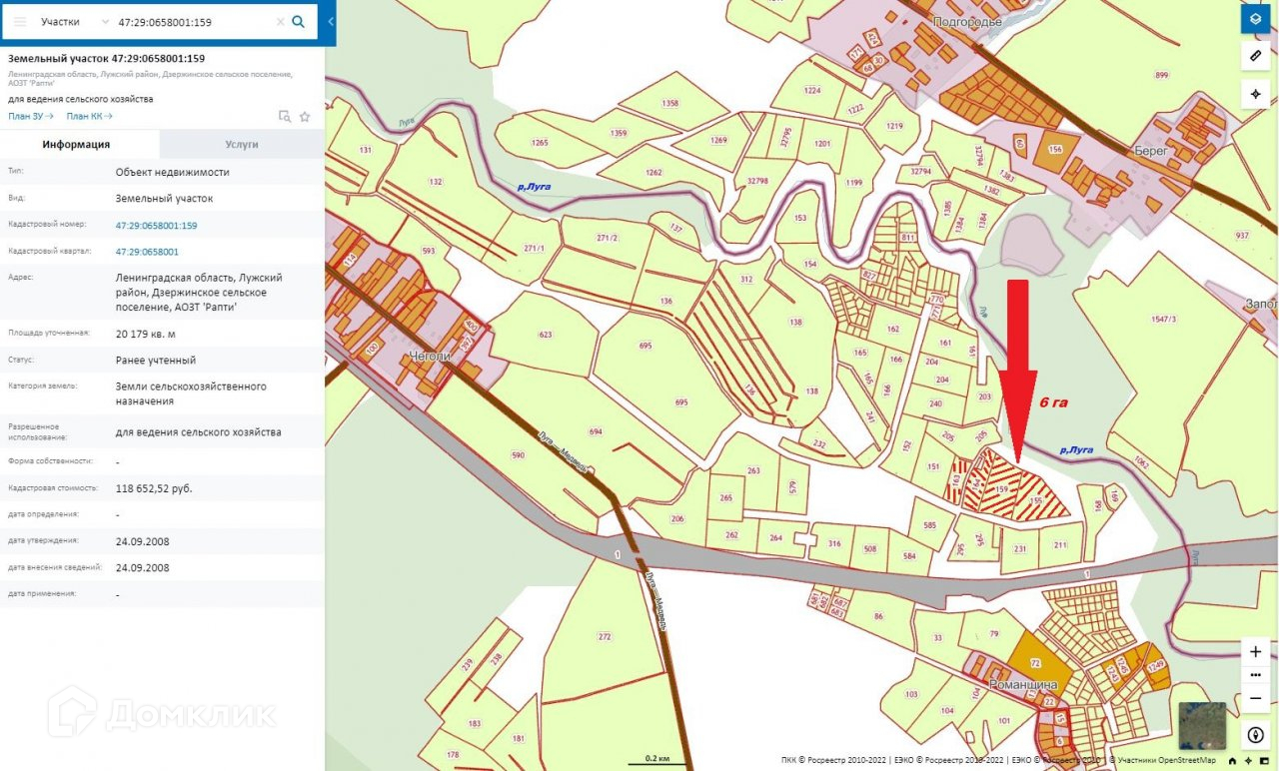Click the parcel labeled 694 on the map

click(596, 431)
